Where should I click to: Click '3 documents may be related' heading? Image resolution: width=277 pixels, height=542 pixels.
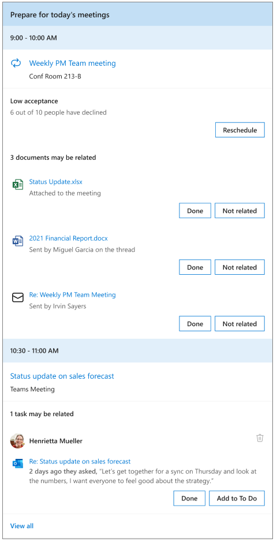53,158
